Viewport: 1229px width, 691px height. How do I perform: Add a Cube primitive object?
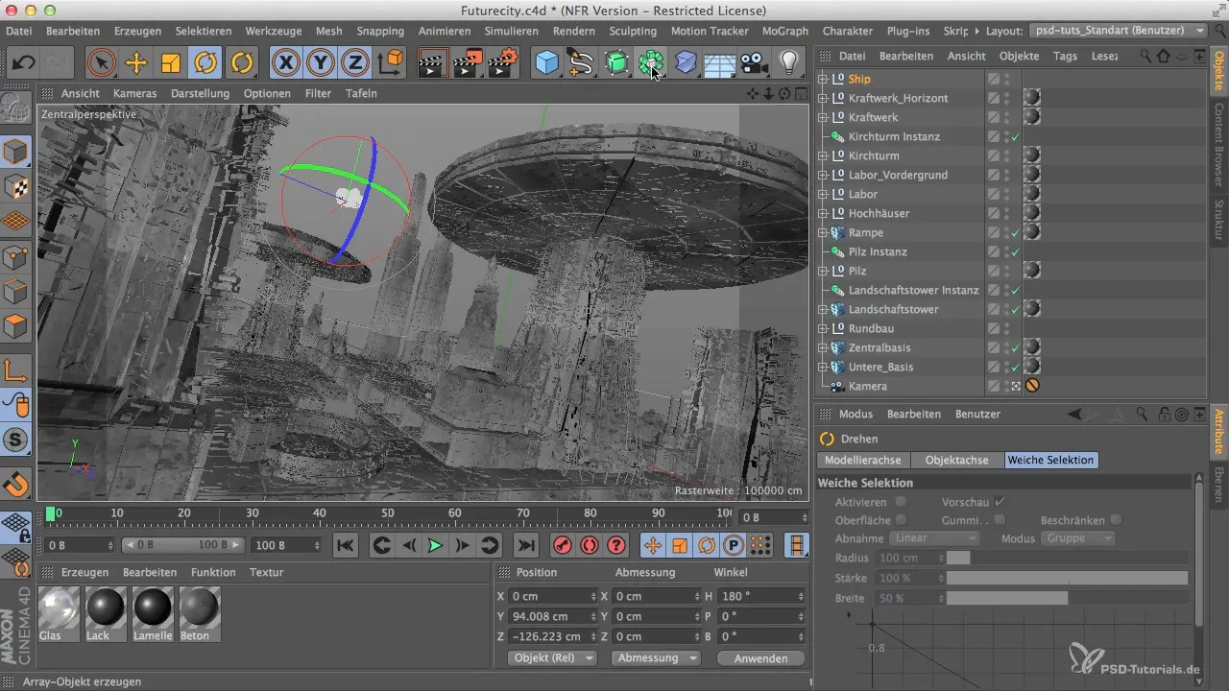546,63
